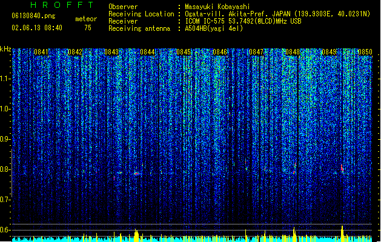This screenshot has height=242, width=381.
Task: Click the 0849 time marker
Action: click(x=329, y=52)
